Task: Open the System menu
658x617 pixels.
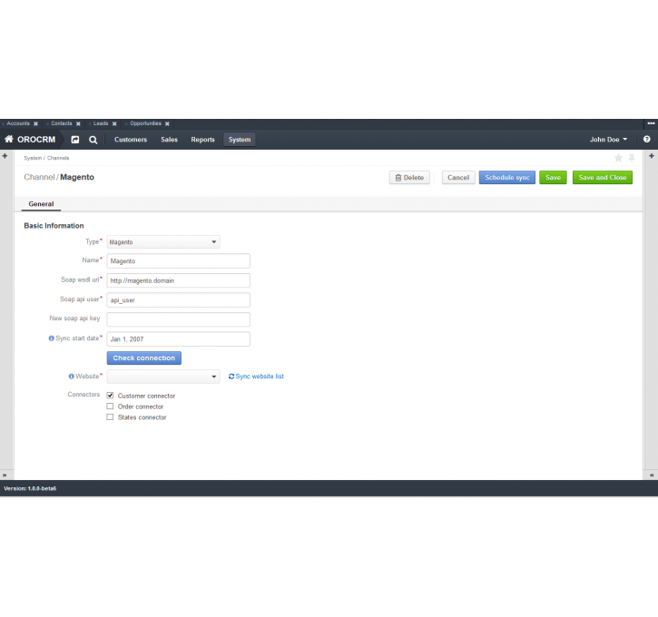Action: (x=240, y=140)
